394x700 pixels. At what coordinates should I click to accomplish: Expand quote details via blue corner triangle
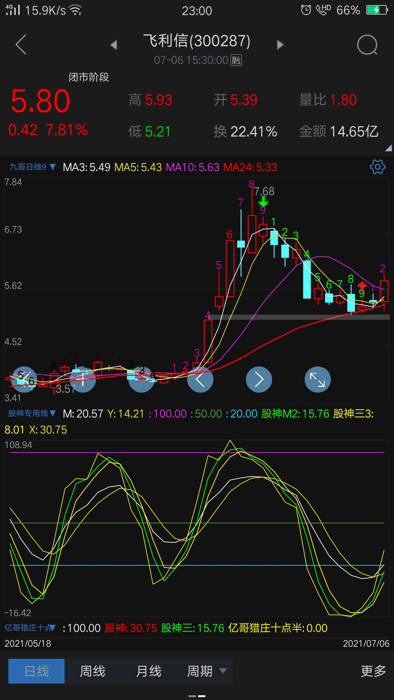(388, 148)
